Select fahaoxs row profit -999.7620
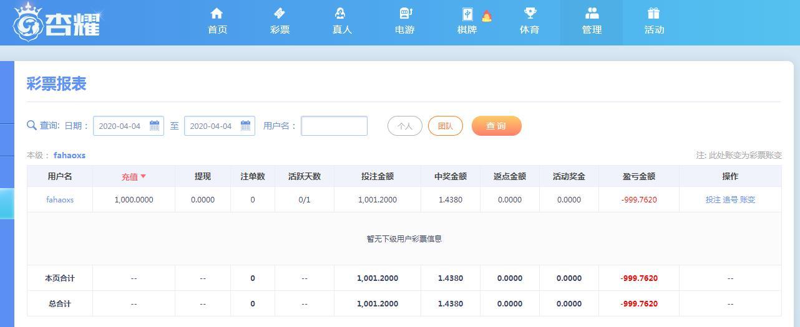This screenshot has height=327, width=800. tap(639, 200)
